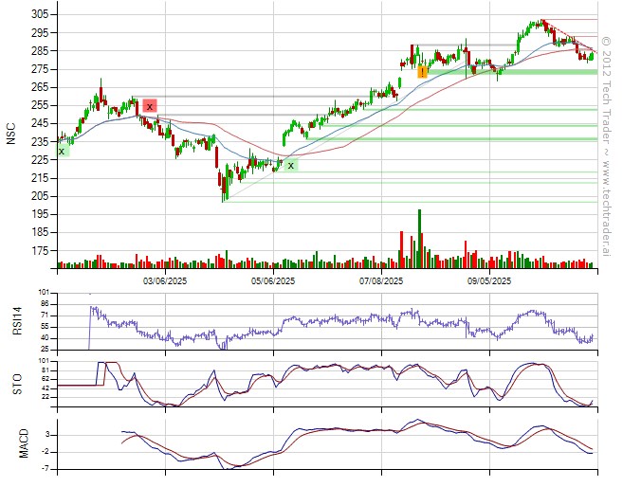Click the red X sell marker
The image size is (623, 487).
point(150,106)
